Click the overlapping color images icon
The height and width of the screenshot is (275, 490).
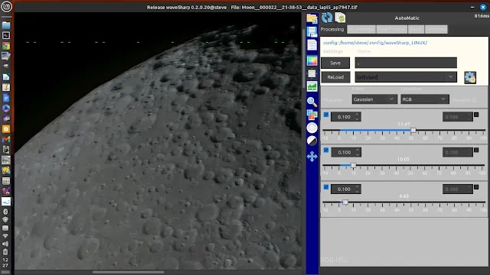pyautogui.click(x=312, y=115)
